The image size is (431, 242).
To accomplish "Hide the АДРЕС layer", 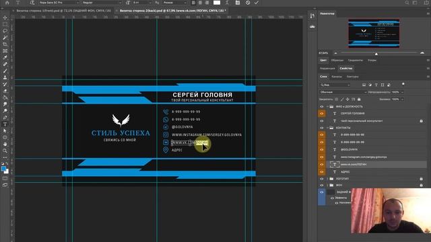I will tap(322, 172).
